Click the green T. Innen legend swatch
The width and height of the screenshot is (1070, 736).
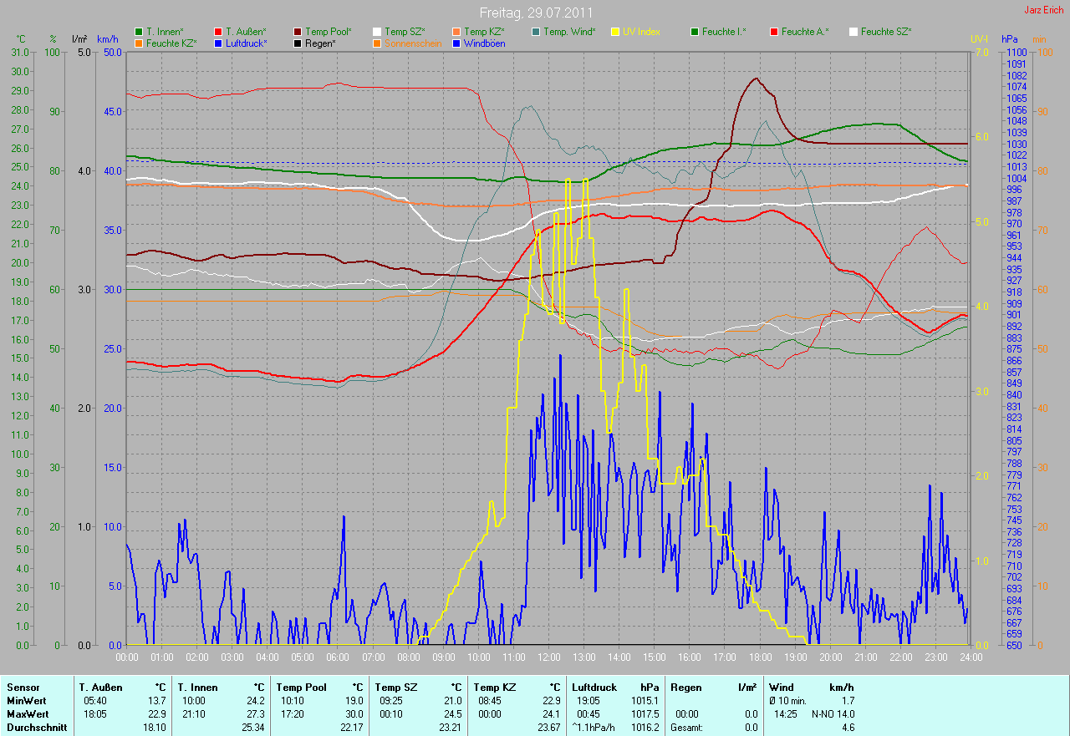[x=139, y=32]
